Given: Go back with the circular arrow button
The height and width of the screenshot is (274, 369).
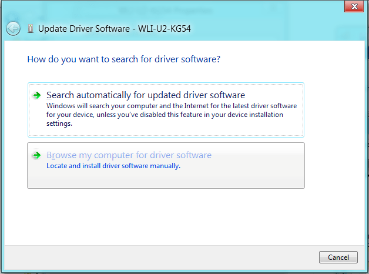Looking at the screenshot, I should (13, 29).
